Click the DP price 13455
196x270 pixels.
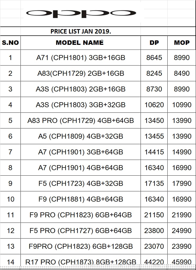(x=154, y=136)
